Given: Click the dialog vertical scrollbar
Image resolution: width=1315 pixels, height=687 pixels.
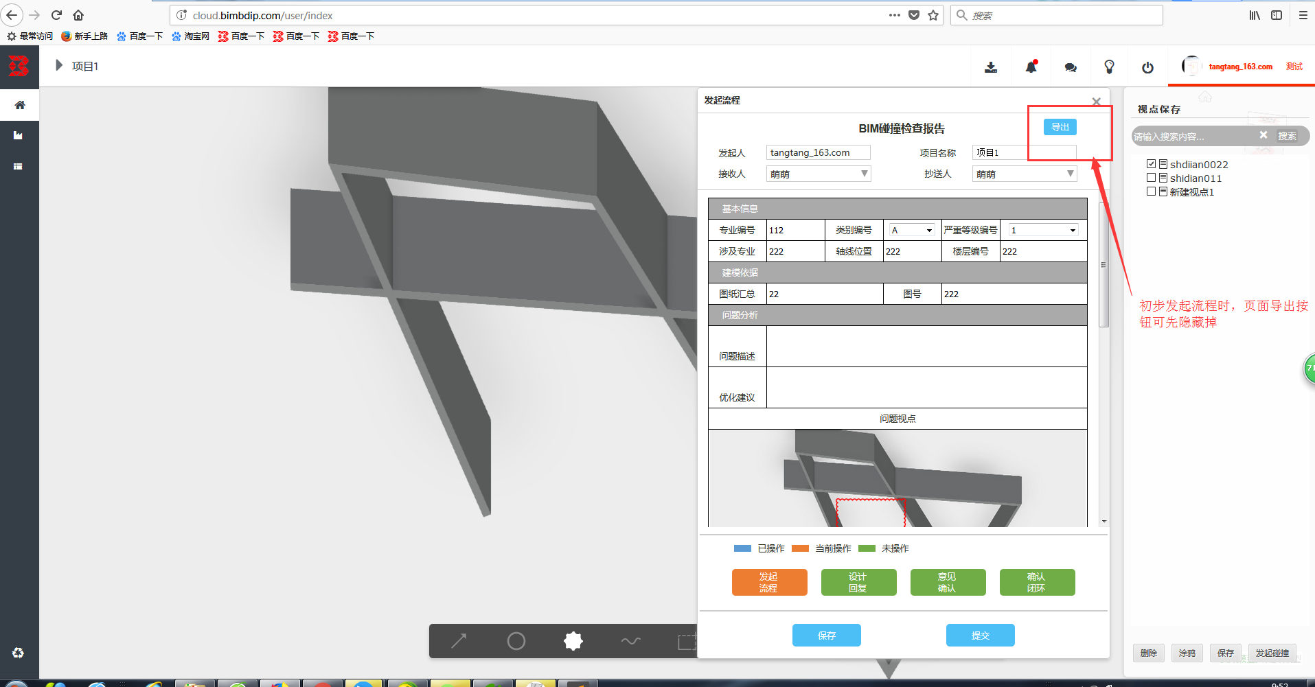Looking at the screenshot, I should tap(1104, 264).
